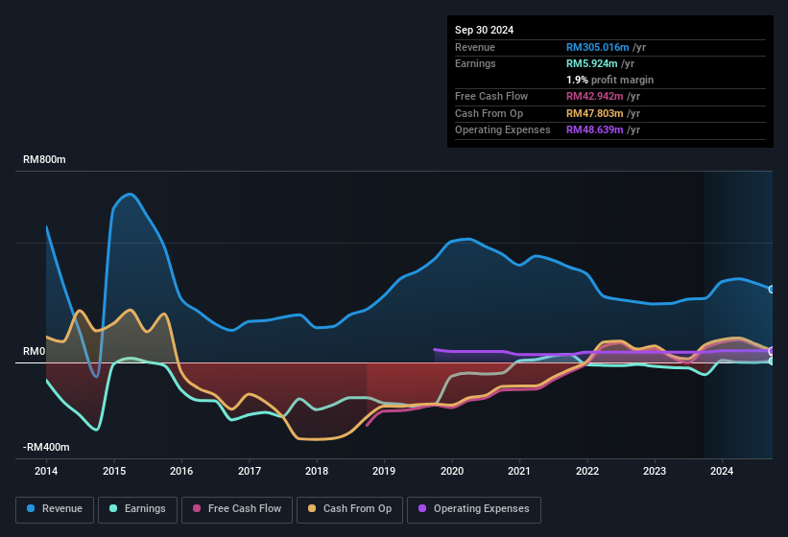The width and height of the screenshot is (788, 537).
Task: Click the Cash From Op tooltip label
Action: tap(489, 113)
